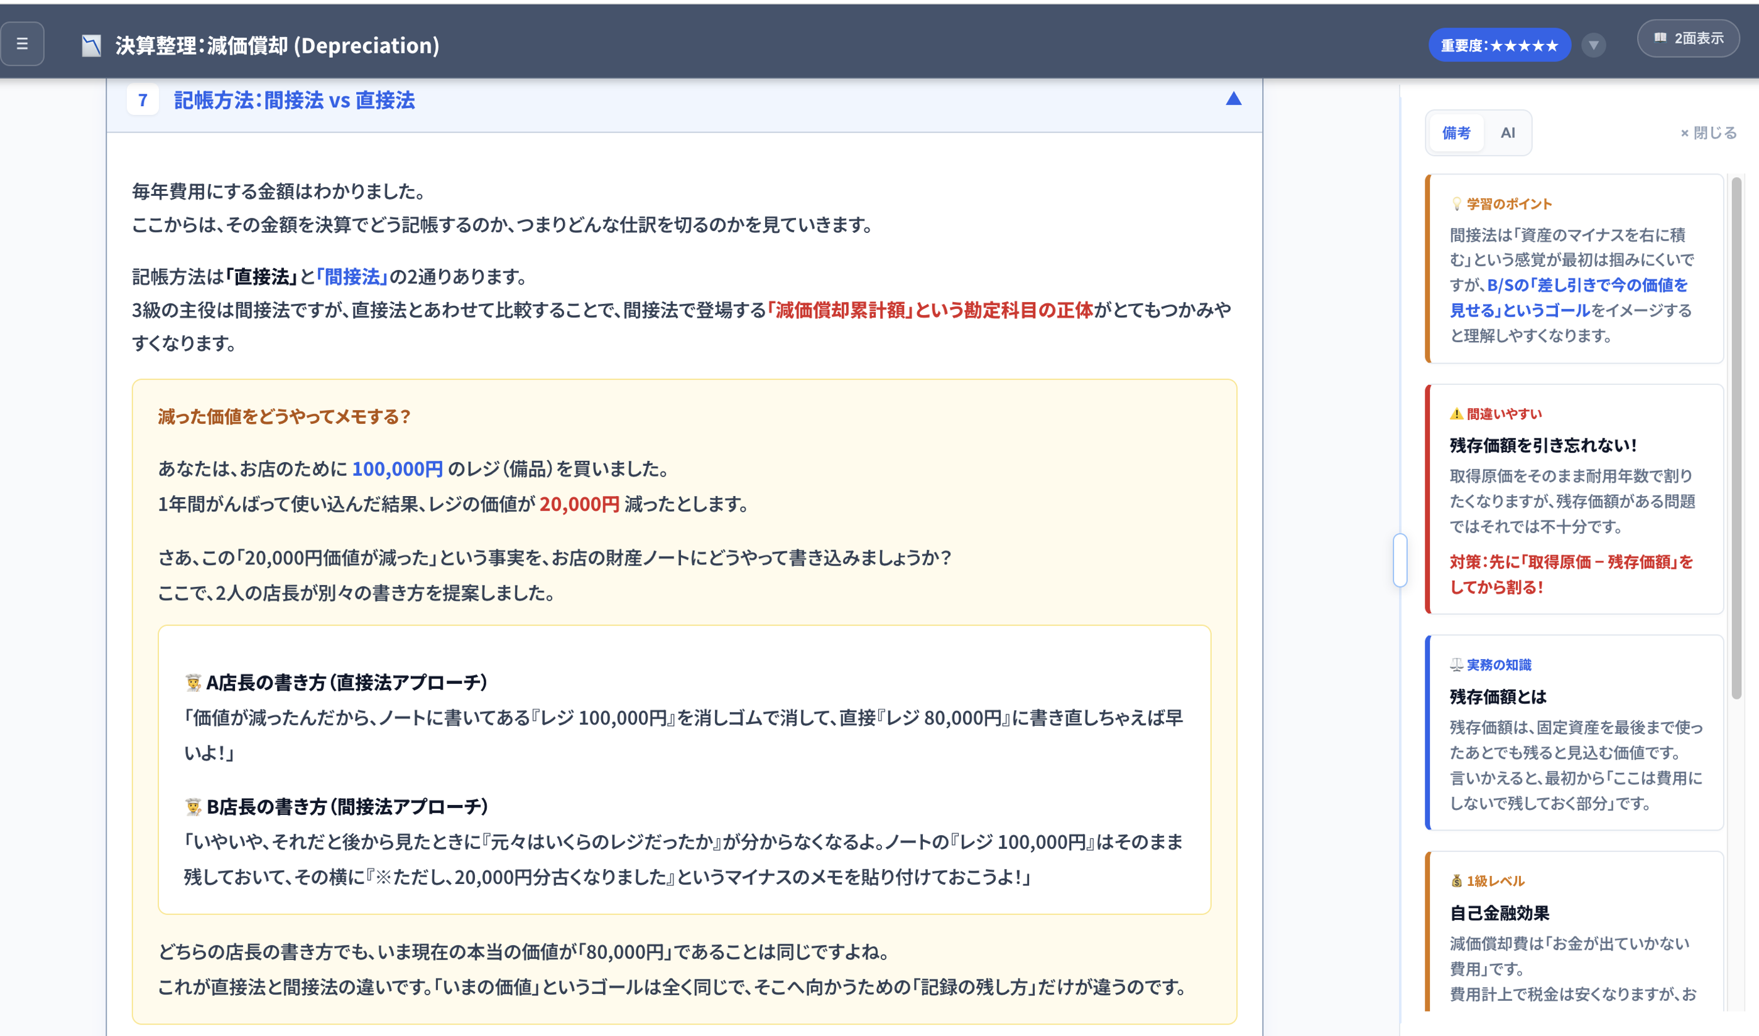Image resolution: width=1759 pixels, height=1036 pixels.
Task: Click the B店長 shopkeeper emoji icon
Action: [193, 807]
